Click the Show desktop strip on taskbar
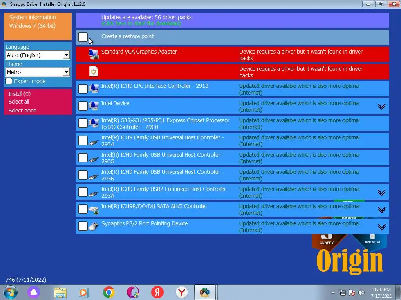This screenshot has height=300, width=401. click(398, 292)
